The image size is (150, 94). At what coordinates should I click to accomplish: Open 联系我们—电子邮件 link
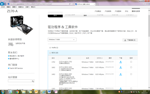[17, 56]
